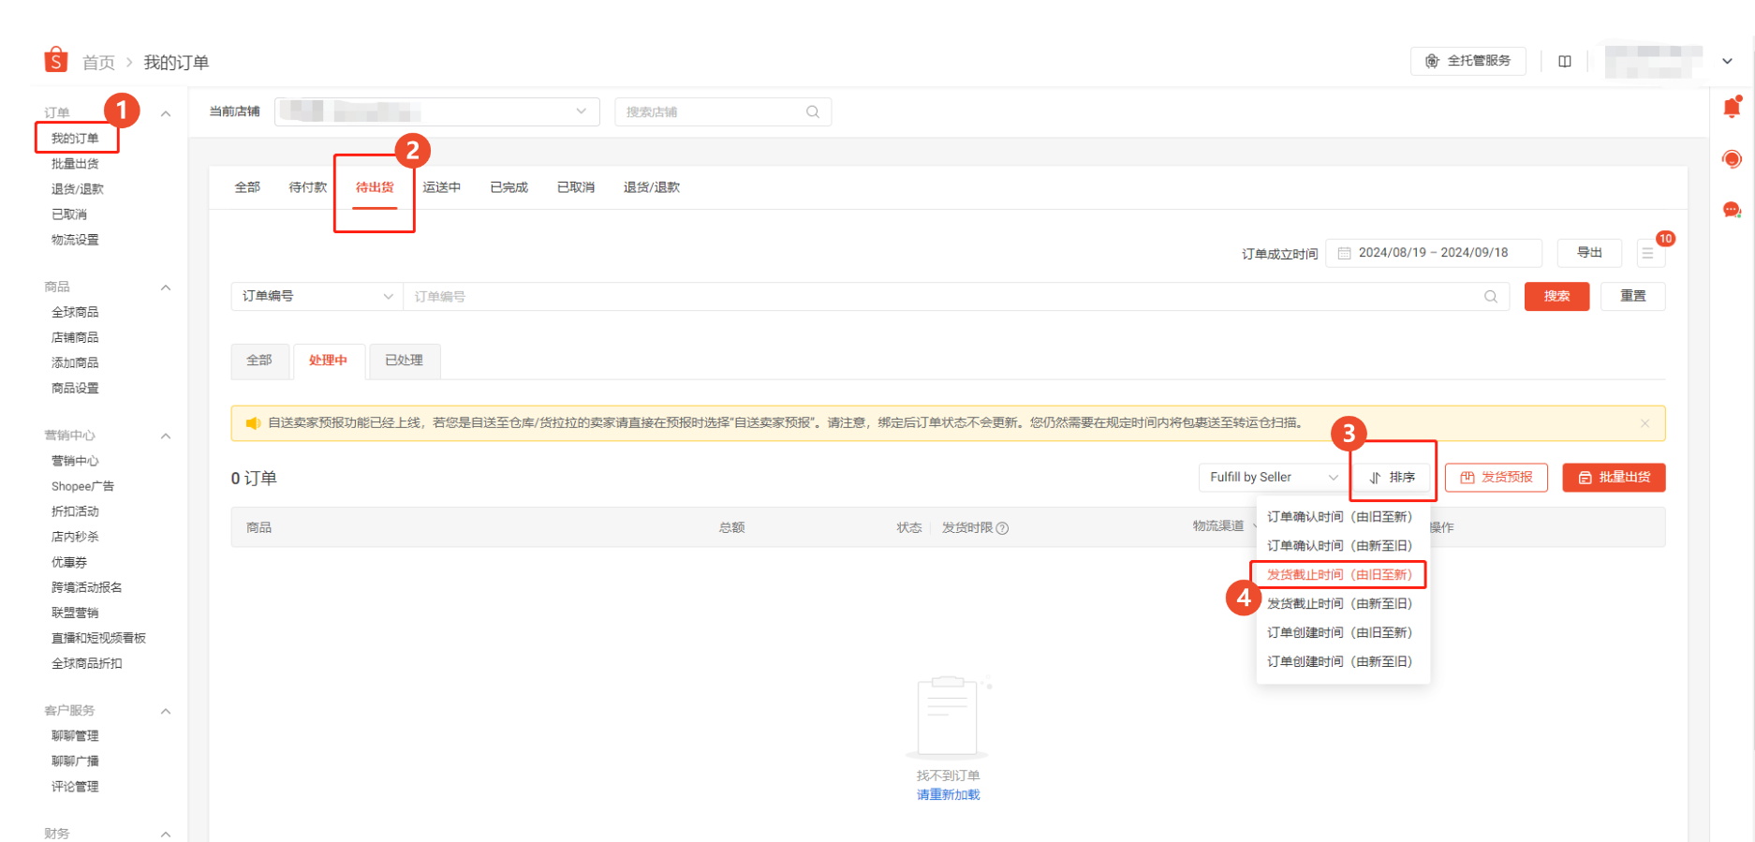Choose 发货截止时间（由新至旧） sort option
The width and height of the screenshot is (1755, 842).
pyautogui.click(x=1340, y=604)
